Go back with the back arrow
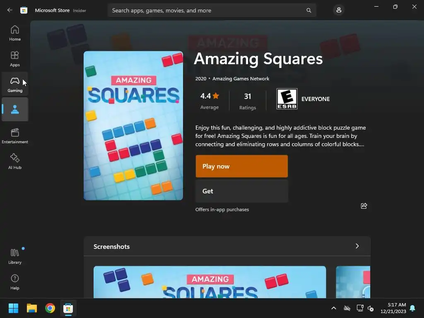The image size is (424, 318). 10,10
